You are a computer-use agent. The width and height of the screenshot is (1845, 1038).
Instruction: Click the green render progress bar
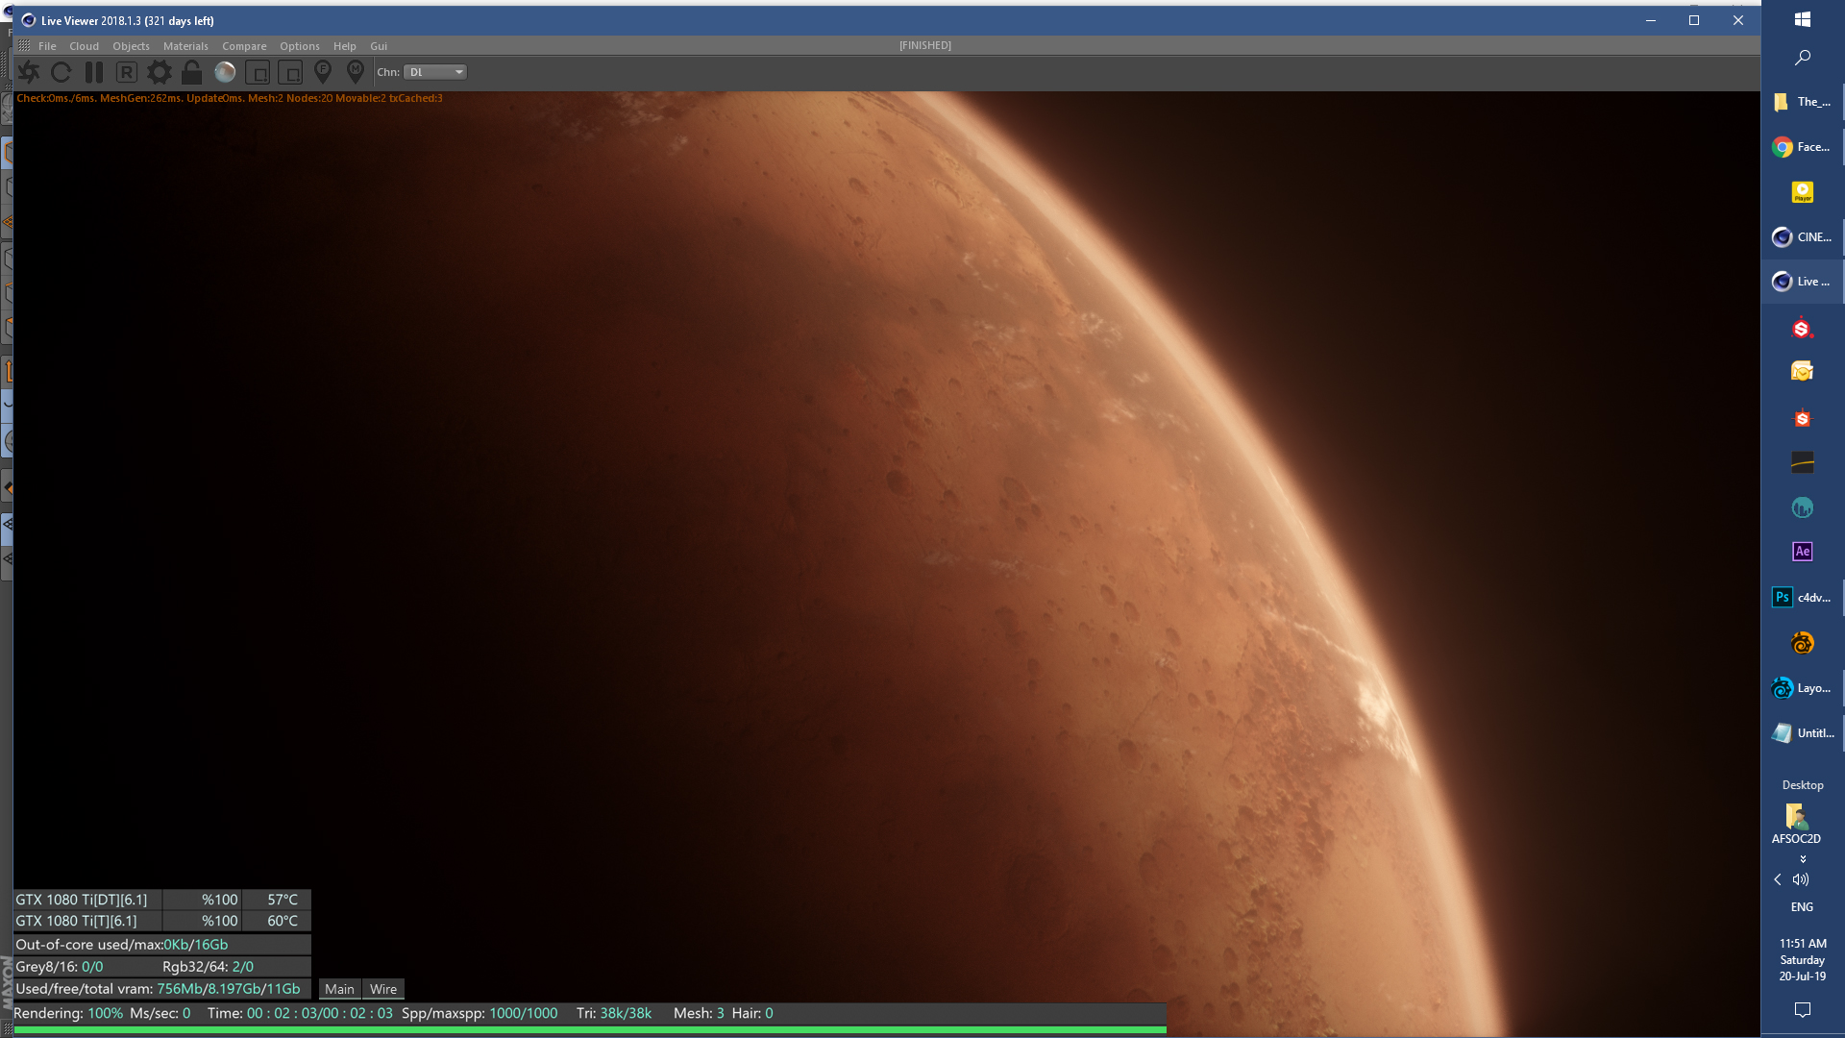[x=590, y=1029]
